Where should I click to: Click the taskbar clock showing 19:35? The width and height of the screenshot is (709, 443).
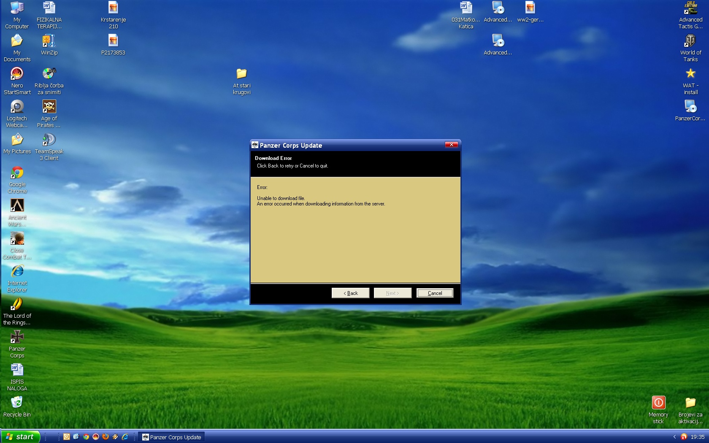(697, 437)
